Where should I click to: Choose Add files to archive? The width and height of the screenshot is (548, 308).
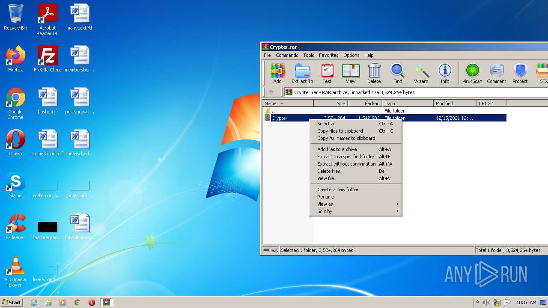[356, 149]
